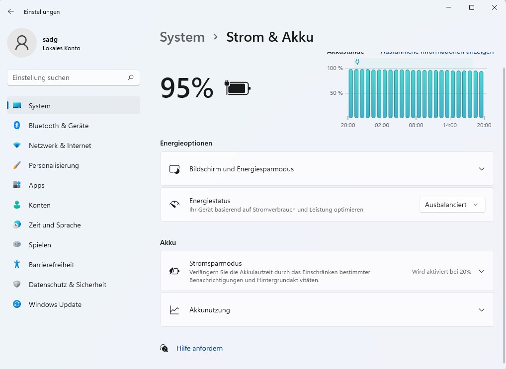
Task: Click the Netzwerk & Internet wifi icon
Action: tap(17, 146)
